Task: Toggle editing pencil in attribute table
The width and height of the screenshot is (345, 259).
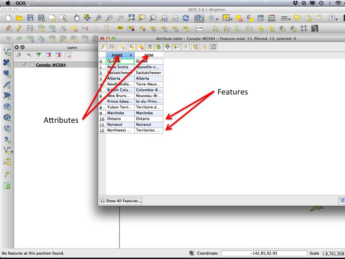Action: pos(103,47)
